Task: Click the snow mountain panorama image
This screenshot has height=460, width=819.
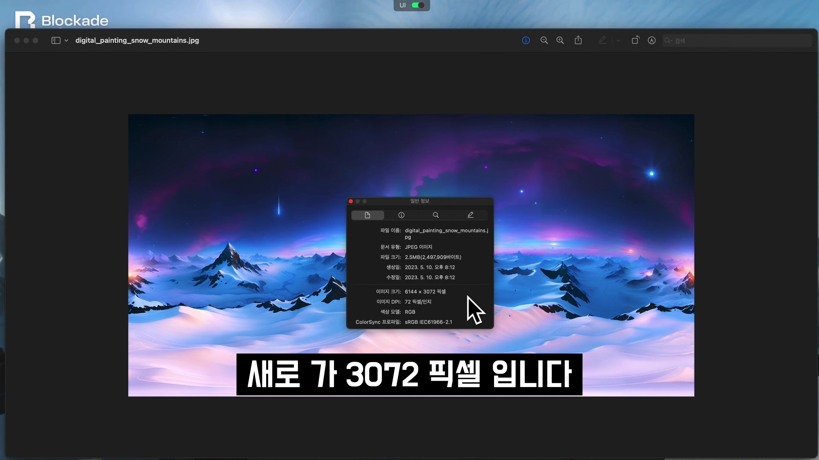Action: pos(411,255)
